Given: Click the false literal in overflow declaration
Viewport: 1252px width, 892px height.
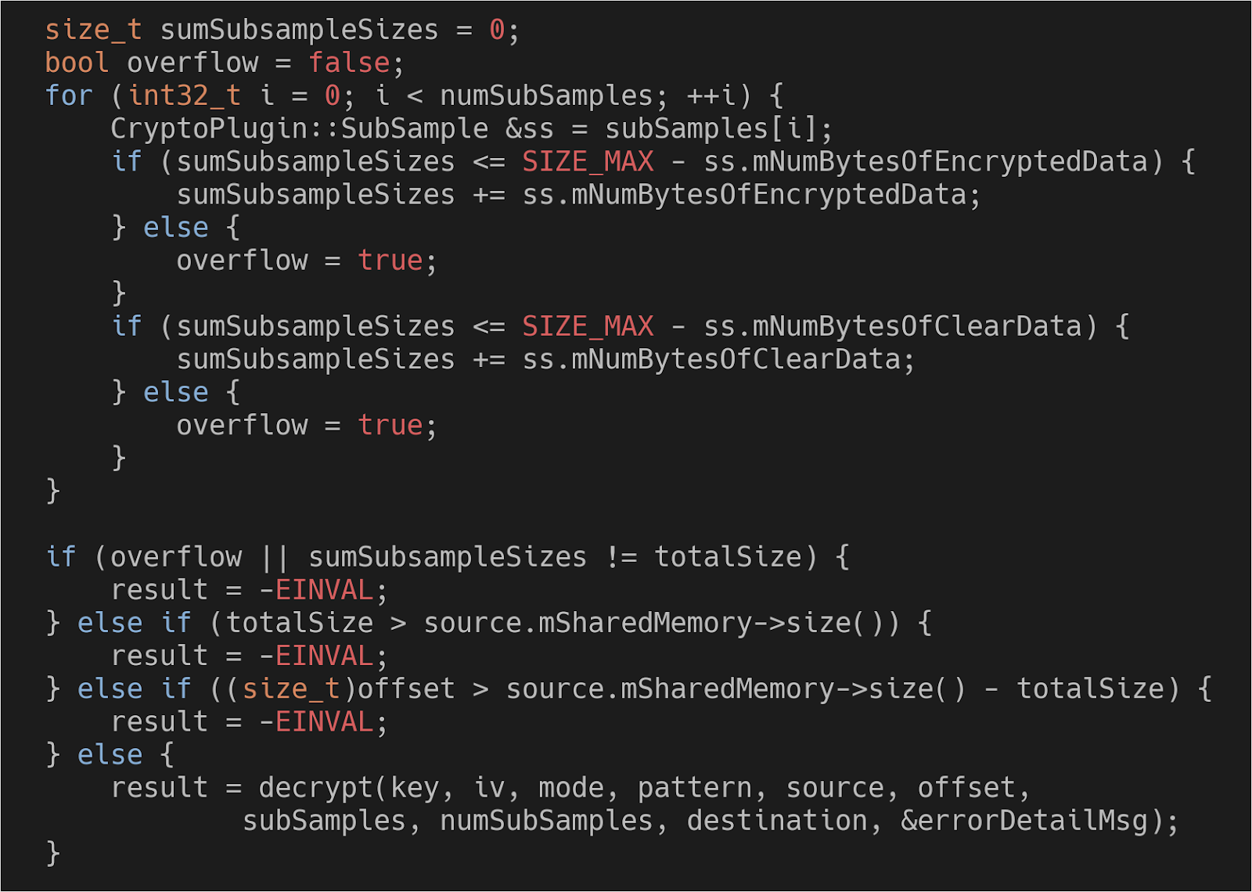Looking at the screenshot, I should pos(349,63).
